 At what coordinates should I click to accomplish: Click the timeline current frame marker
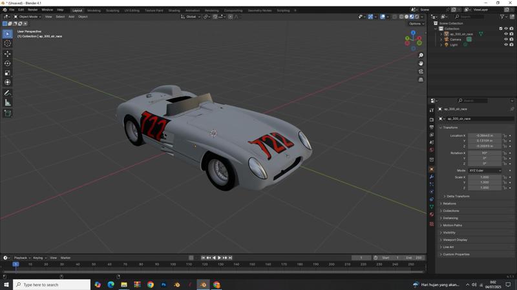click(16, 264)
